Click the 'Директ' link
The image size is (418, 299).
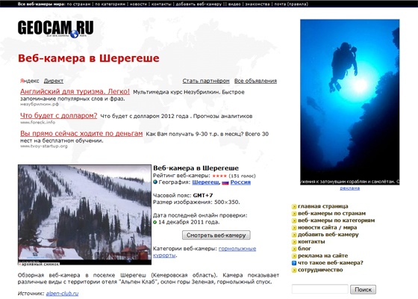[x=54, y=81]
